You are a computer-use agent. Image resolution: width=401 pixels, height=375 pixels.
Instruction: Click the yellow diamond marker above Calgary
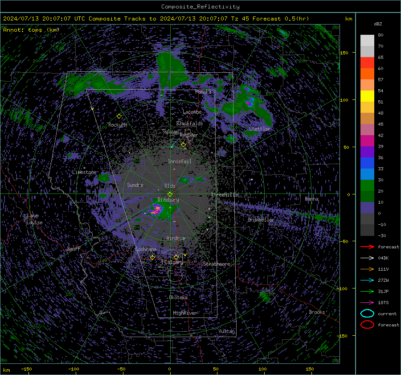(x=176, y=257)
